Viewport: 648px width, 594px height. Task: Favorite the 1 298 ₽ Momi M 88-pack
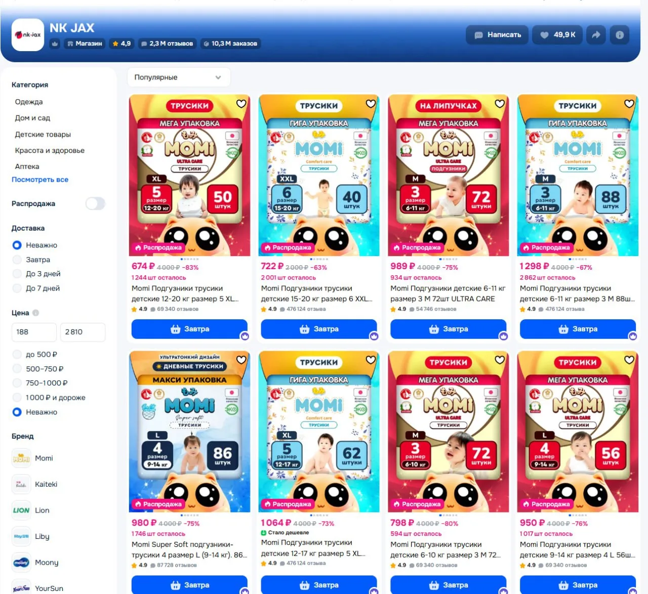coord(629,104)
